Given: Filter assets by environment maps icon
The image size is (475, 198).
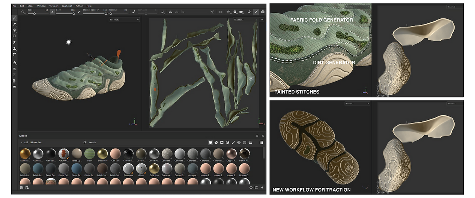Looking at the screenshot, I should 250,142.
